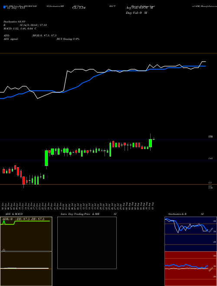Open the blue Stochastics mini chart

coord(191,234)
